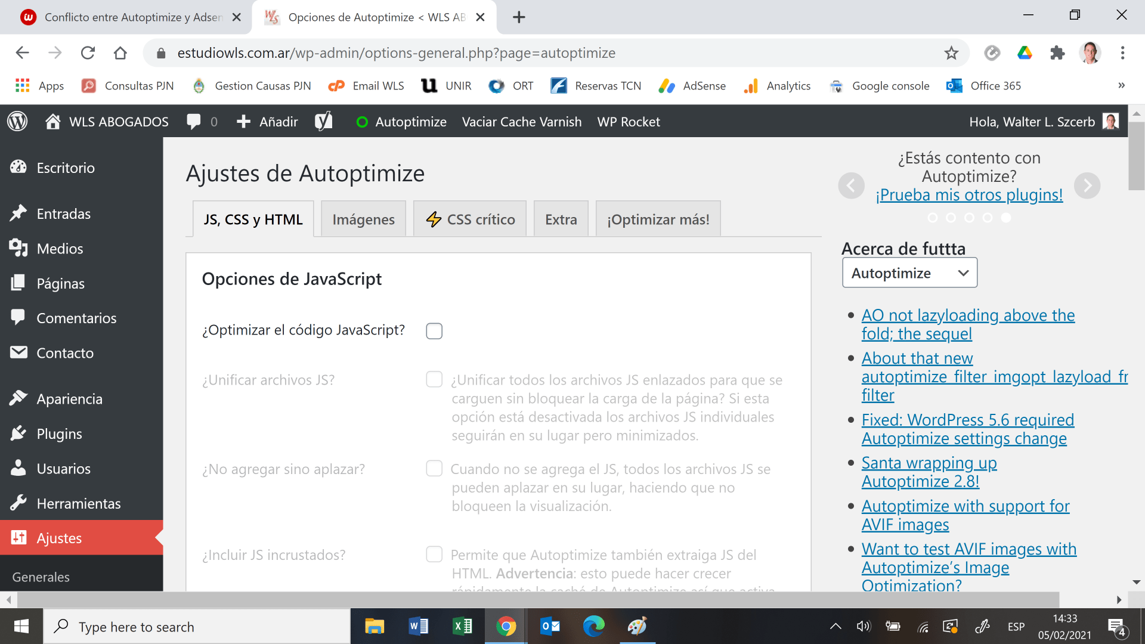Open Usuarios in the sidebar

point(81,469)
